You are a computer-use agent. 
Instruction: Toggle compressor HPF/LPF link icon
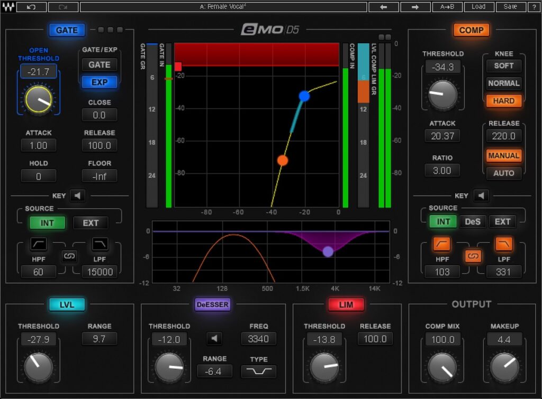473,256
